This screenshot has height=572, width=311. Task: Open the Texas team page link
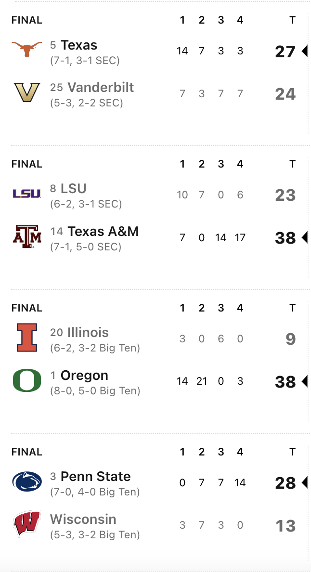pyautogui.click(x=79, y=45)
